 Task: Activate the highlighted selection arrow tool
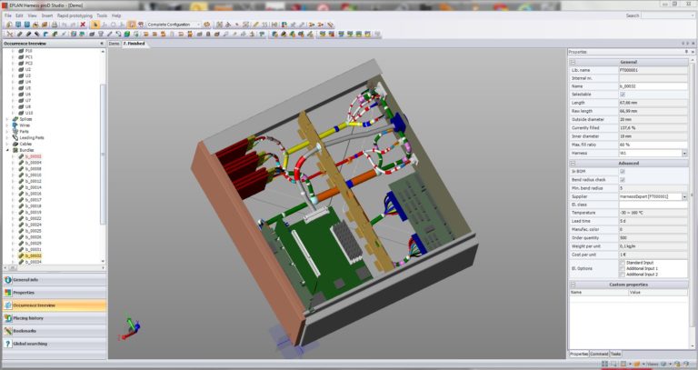(95, 25)
